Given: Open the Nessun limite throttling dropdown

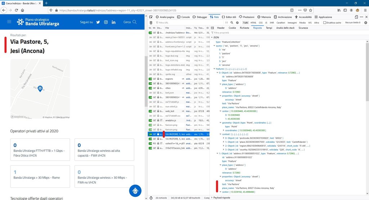Looking at the screenshot, I should pos(353,22).
